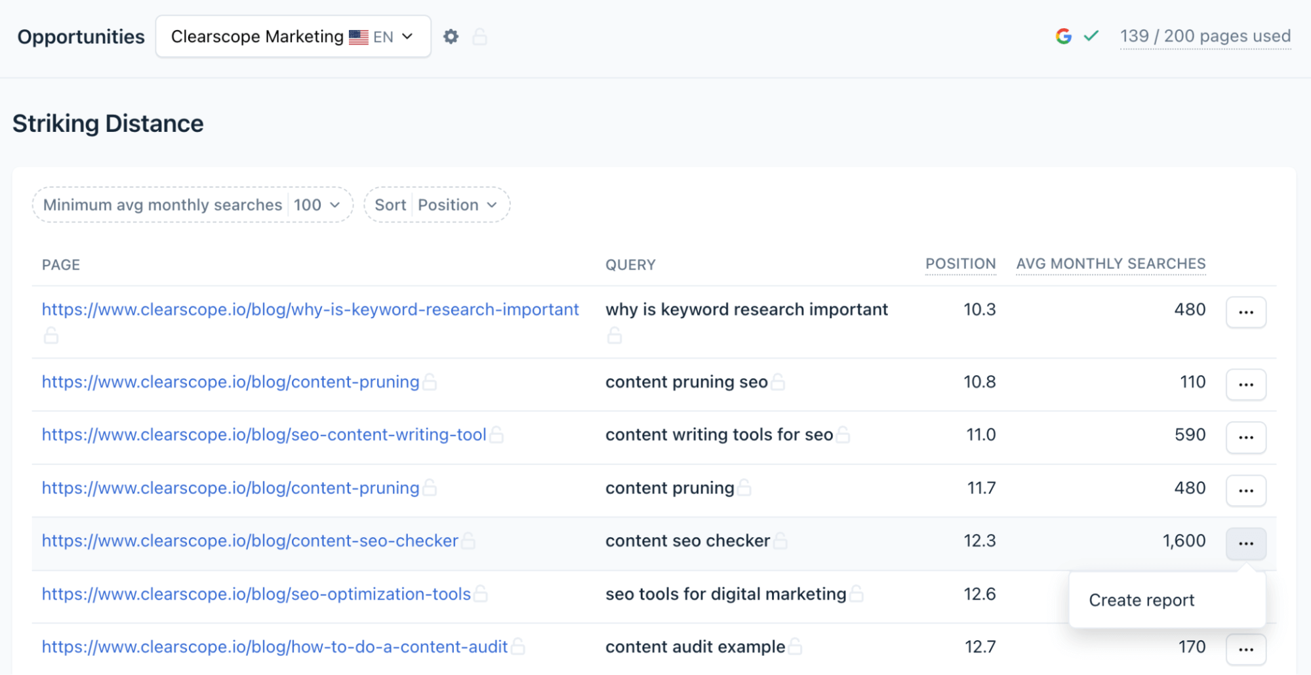Image resolution: width=1311 pixels, height=675 pixels.
Task: Click the QUERY column header
Action: pos(630,265)
